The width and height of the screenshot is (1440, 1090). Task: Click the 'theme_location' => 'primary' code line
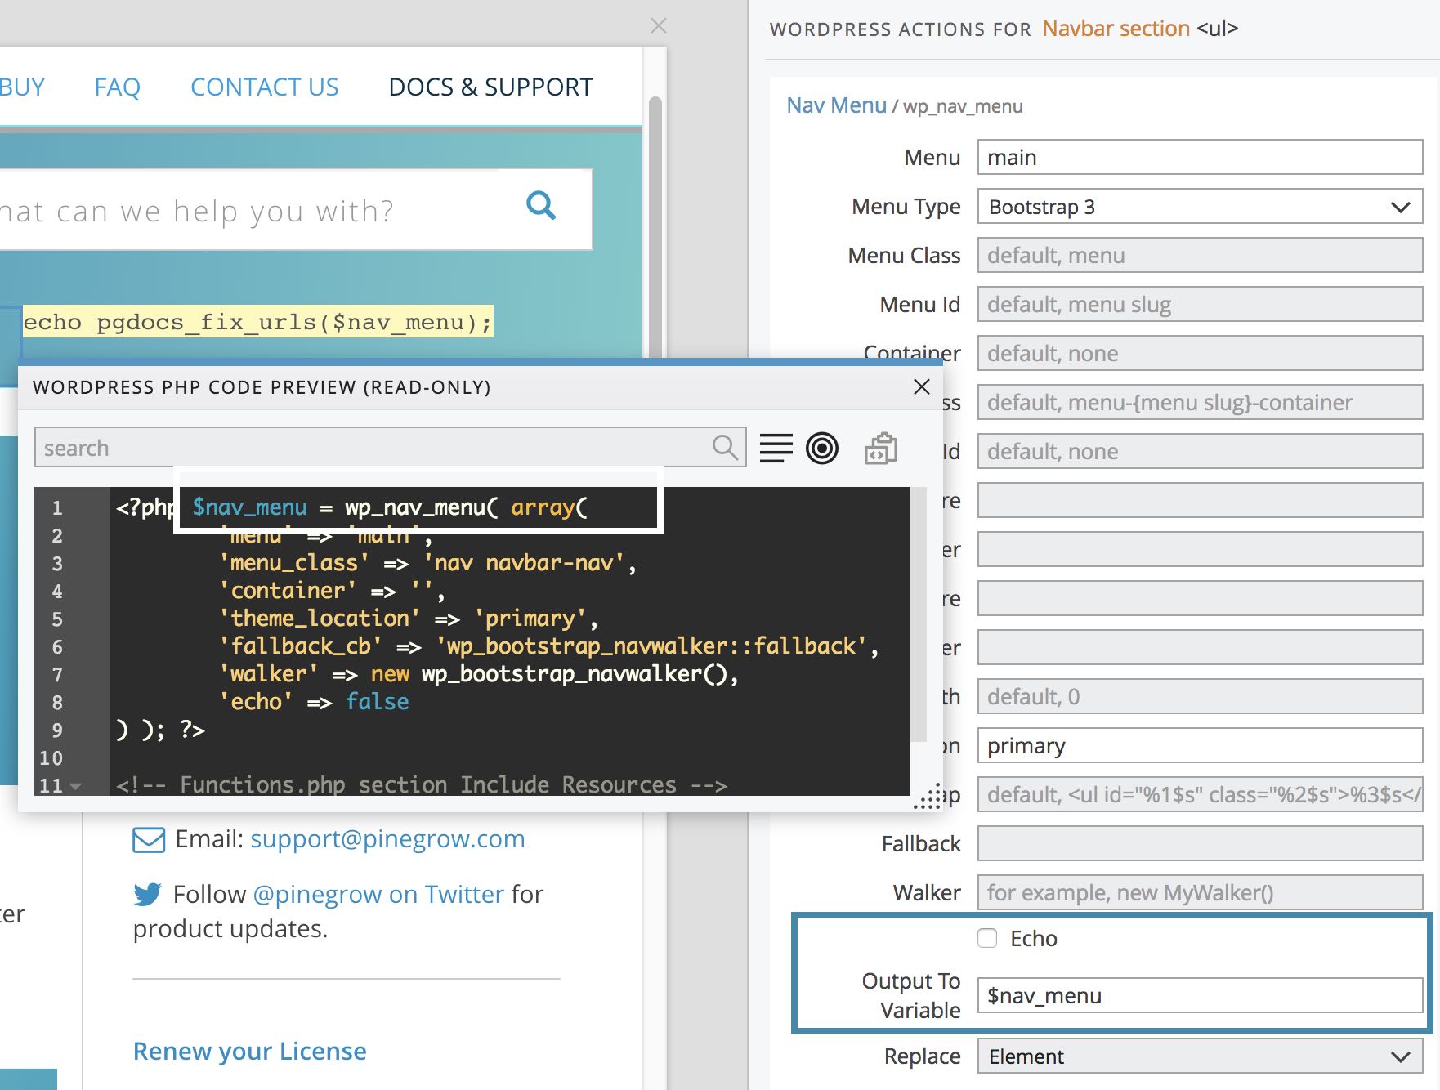tap(409, 619)
